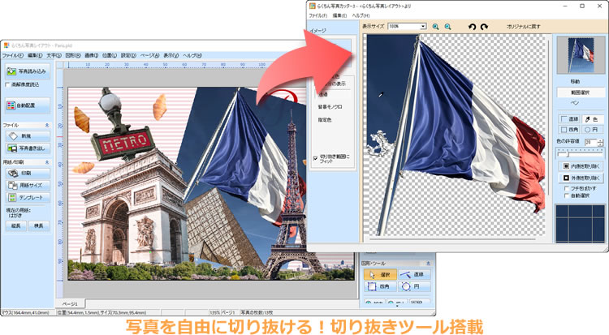Collapse the ファイル section in the left panel
Image resolution: width=609 pixels, height=335 pixels.
click(x=47, y=126)
